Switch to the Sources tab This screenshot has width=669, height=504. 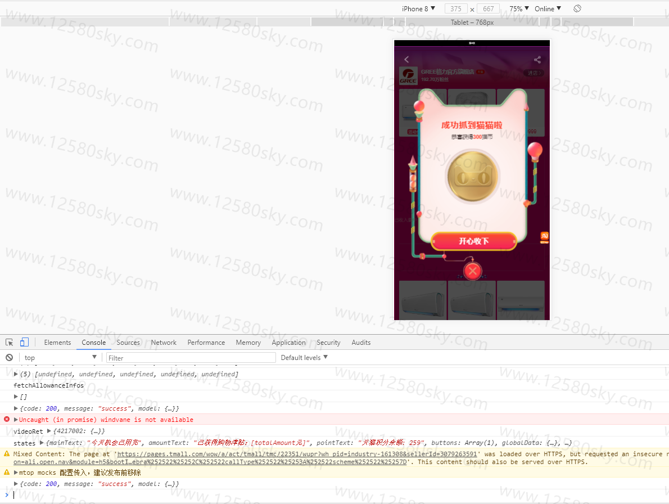click(128, 342)
